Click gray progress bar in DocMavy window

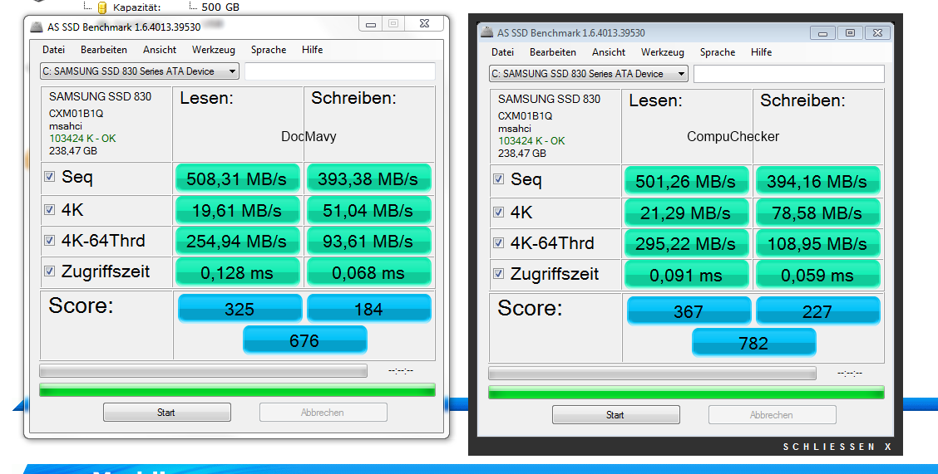point(204,371)
